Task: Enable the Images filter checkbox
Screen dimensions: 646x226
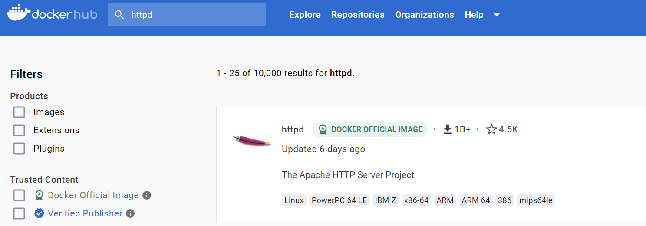Action: (19, 112)
